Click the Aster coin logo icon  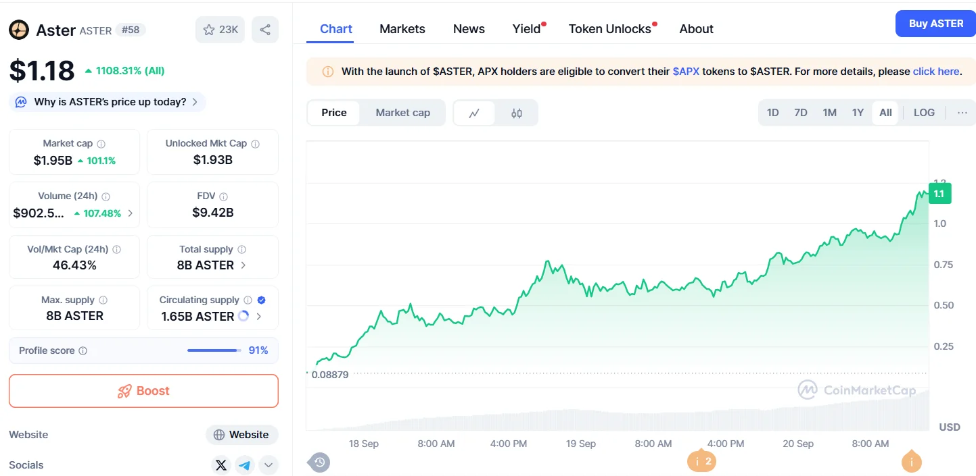coord(18,30)
